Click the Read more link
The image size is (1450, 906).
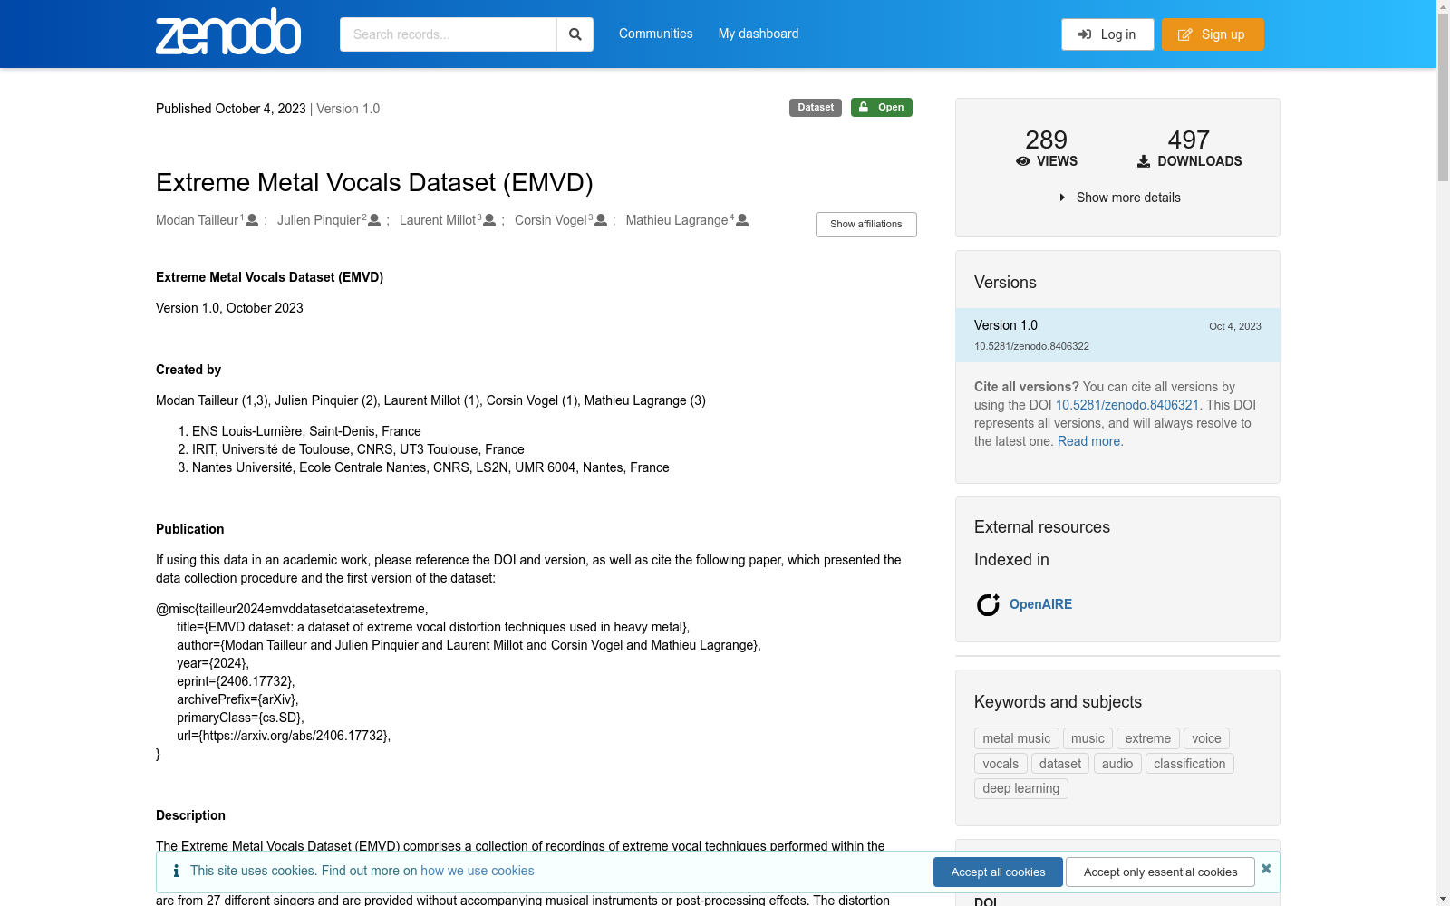[1088, 441]
